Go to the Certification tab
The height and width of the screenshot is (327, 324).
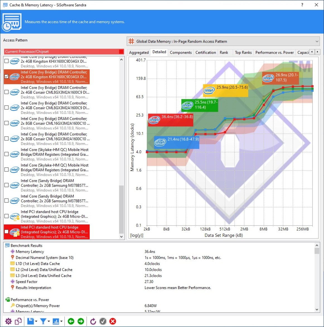[x=205, y=52]
